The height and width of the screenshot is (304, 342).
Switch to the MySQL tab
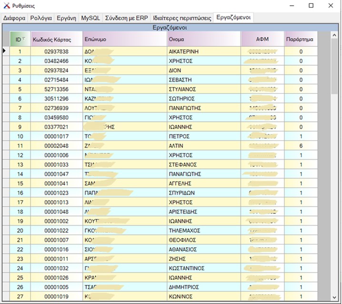coord(91,18)
